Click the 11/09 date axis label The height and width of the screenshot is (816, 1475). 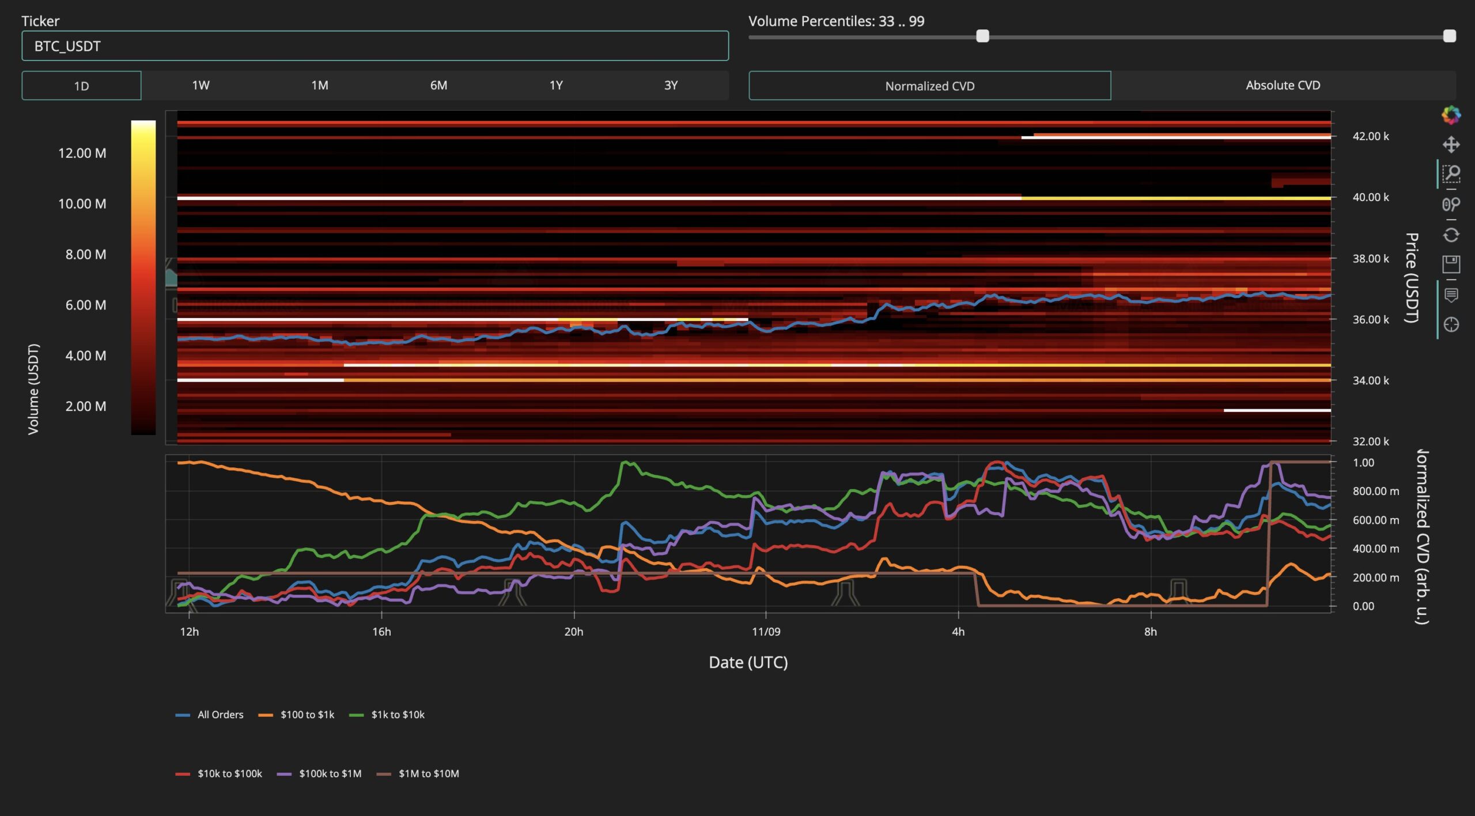coord(766,632)
